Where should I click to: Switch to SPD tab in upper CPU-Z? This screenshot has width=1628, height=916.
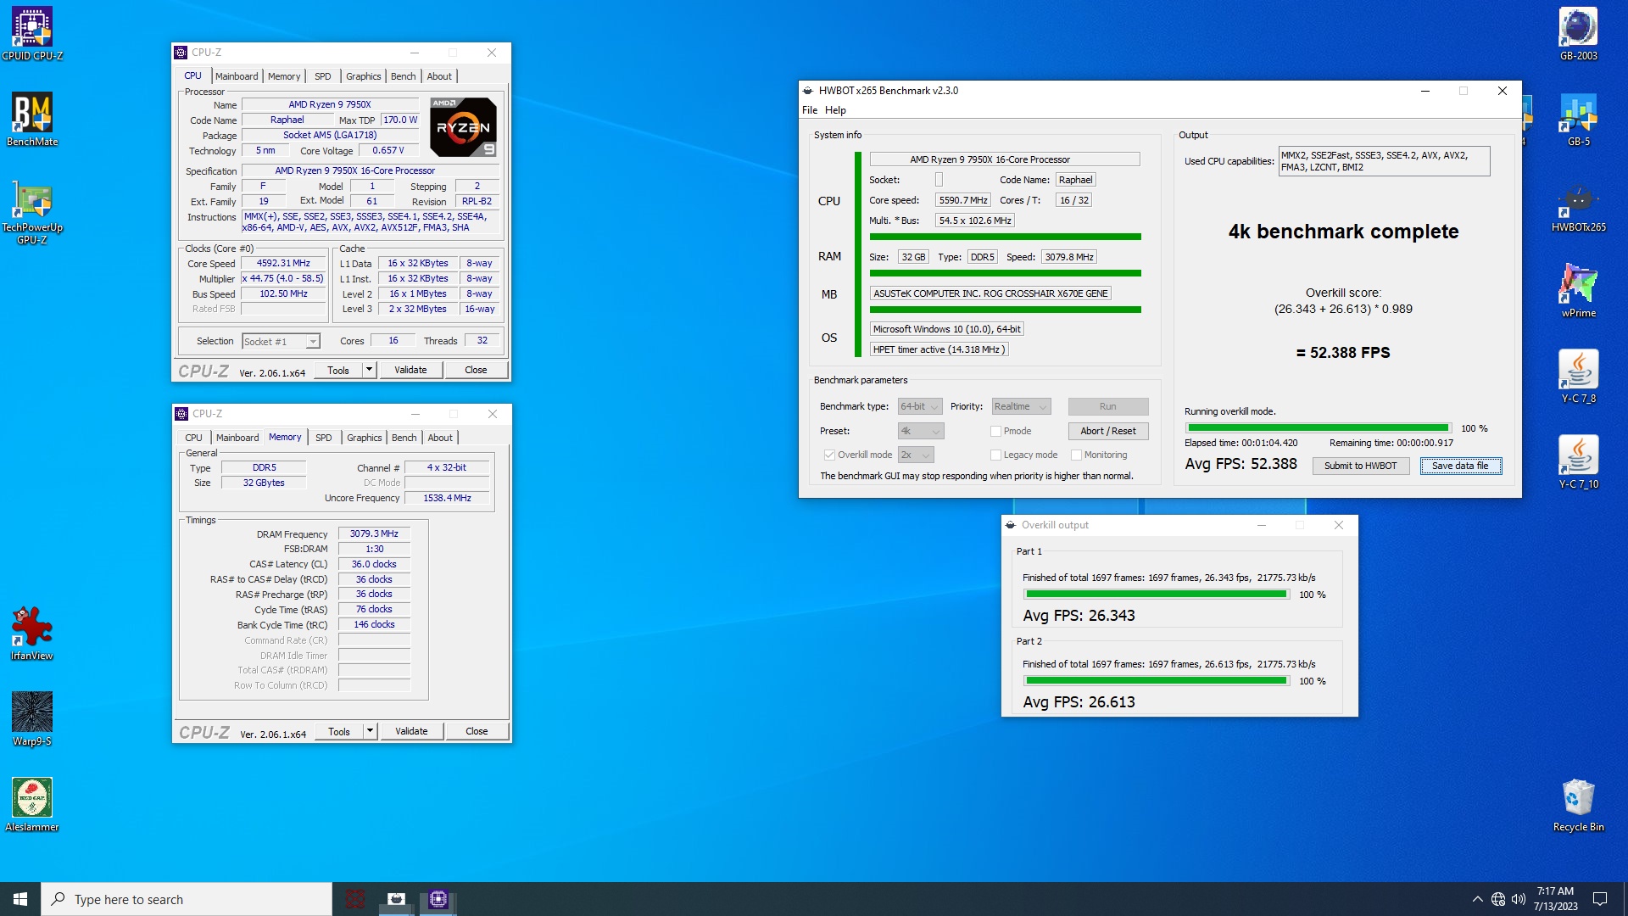(x=323, y=76)
